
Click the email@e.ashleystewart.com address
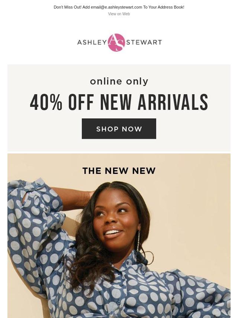tap(116, 7)
